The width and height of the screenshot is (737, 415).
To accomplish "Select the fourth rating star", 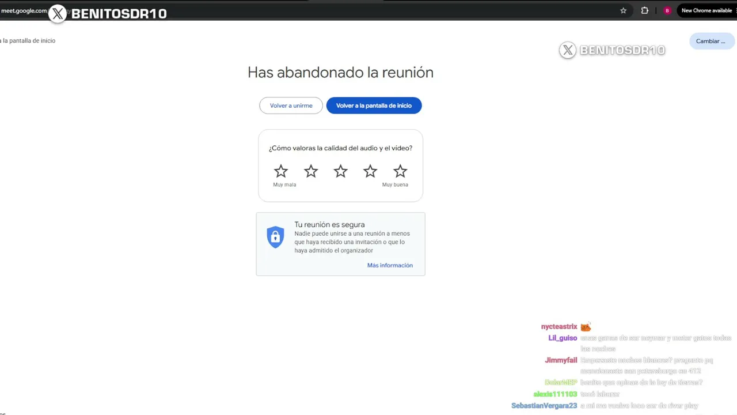I will (x=370, y=171).
